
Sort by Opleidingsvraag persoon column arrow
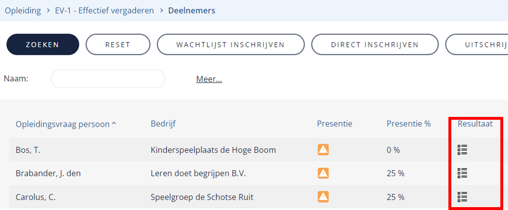[x=114, y=124]
